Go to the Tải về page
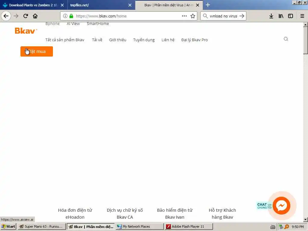This screenshot has height=231, width=308. click(x=97, y=40)
